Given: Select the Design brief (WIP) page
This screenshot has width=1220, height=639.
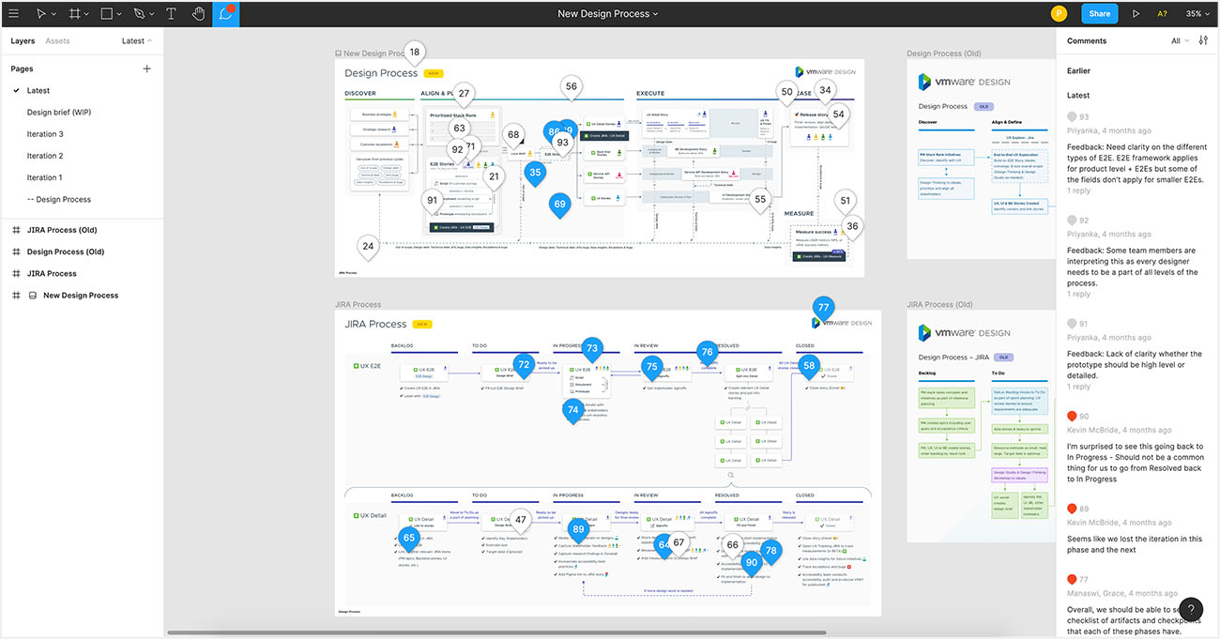Looking at the screenshot, I should coord(59,113).
